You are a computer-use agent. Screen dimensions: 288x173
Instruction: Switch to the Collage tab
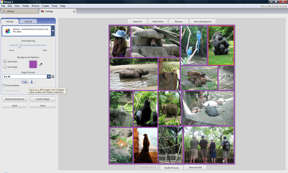point(58,11)
